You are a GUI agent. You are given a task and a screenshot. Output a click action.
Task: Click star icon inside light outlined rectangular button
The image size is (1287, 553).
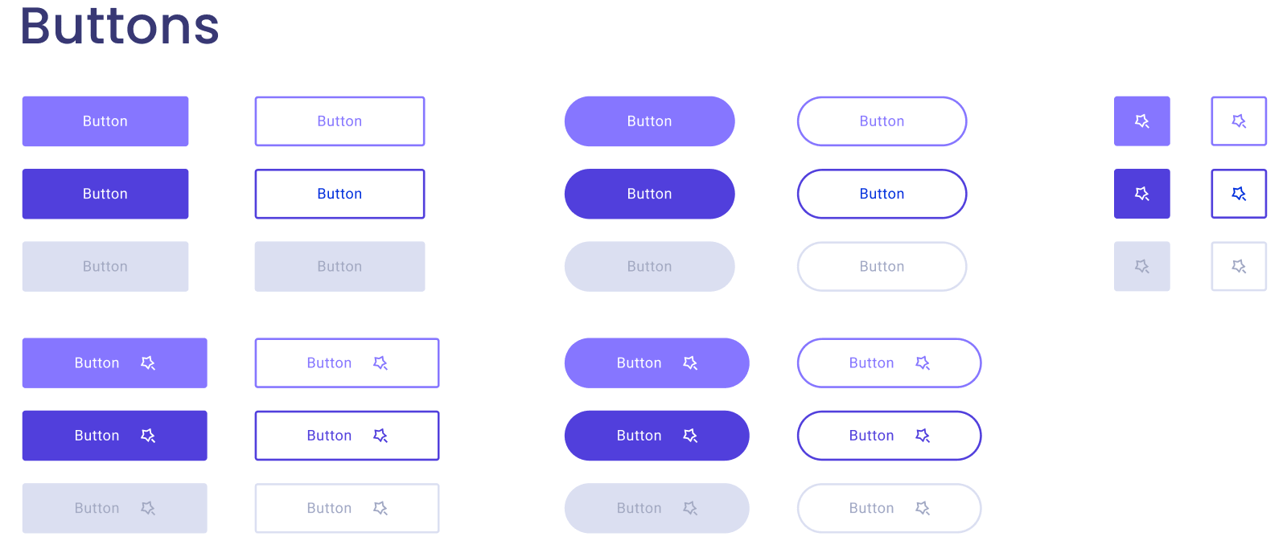coord(380,363)
